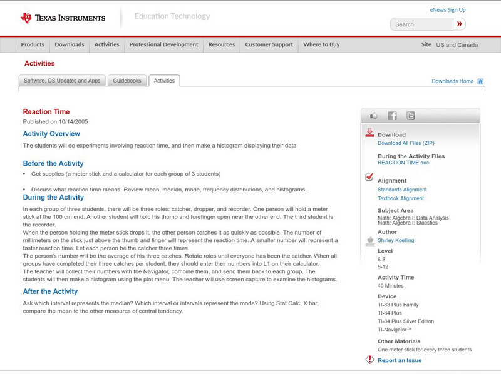The width and height of the screenshot is (501, 374).
Task: Click the Report an Issue warning icon
Action: (369, 360)
